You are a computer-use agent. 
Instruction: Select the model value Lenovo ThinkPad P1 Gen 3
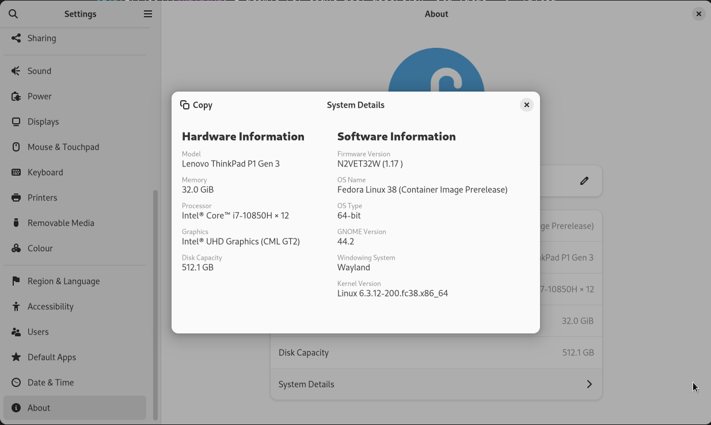231,164
